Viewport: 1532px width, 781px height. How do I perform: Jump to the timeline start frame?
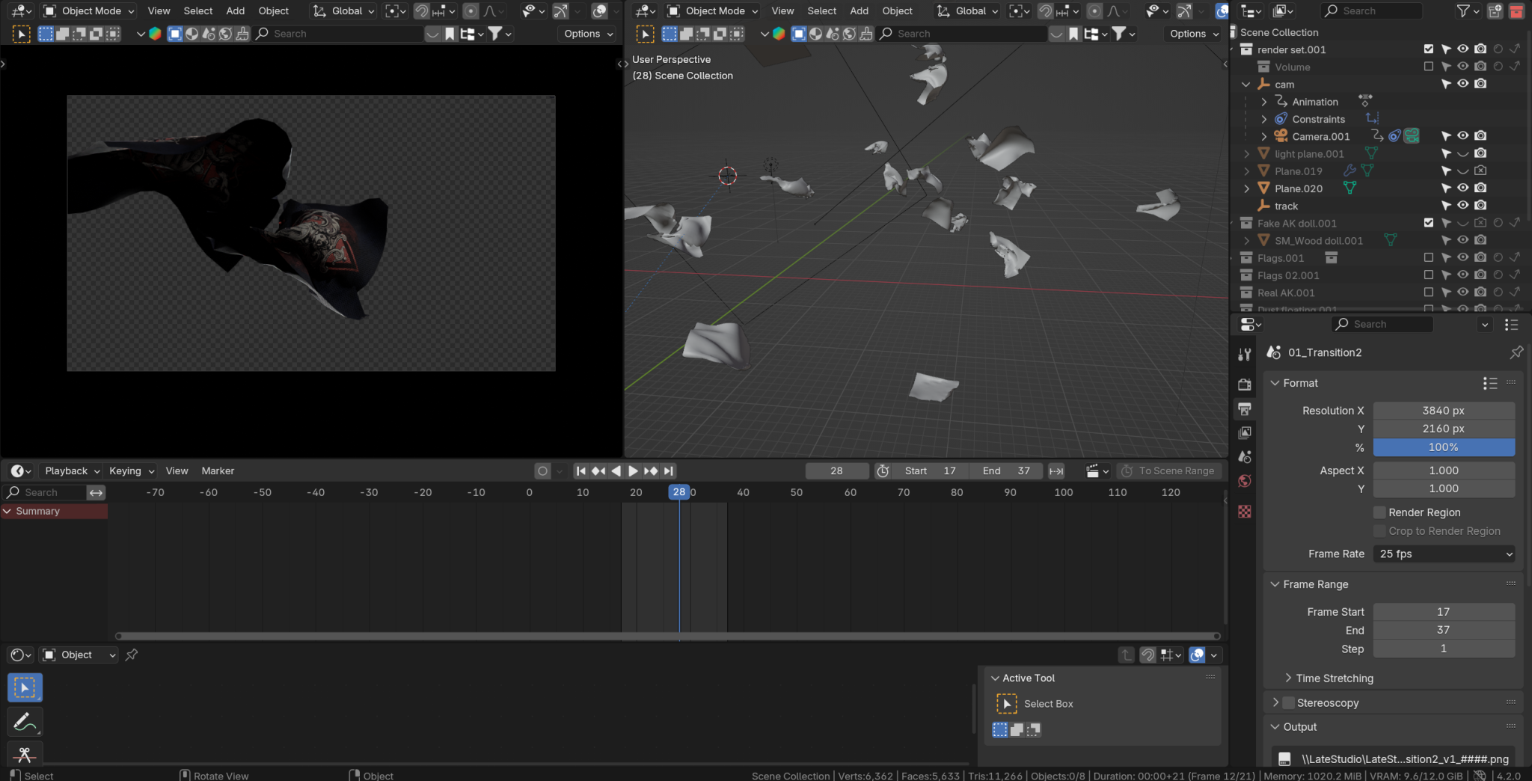(x=581, y=471)
